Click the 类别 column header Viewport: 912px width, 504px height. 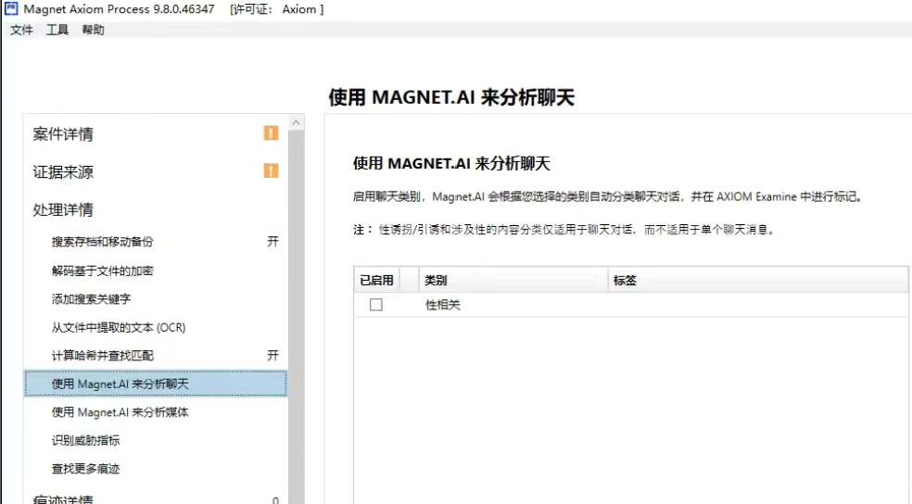coord(513,280)
